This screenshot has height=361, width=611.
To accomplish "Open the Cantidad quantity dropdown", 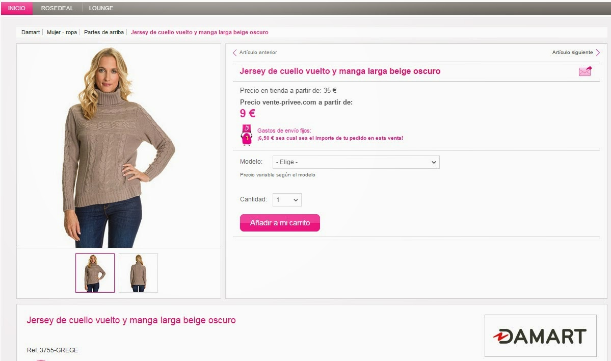I will click(287, 200).
